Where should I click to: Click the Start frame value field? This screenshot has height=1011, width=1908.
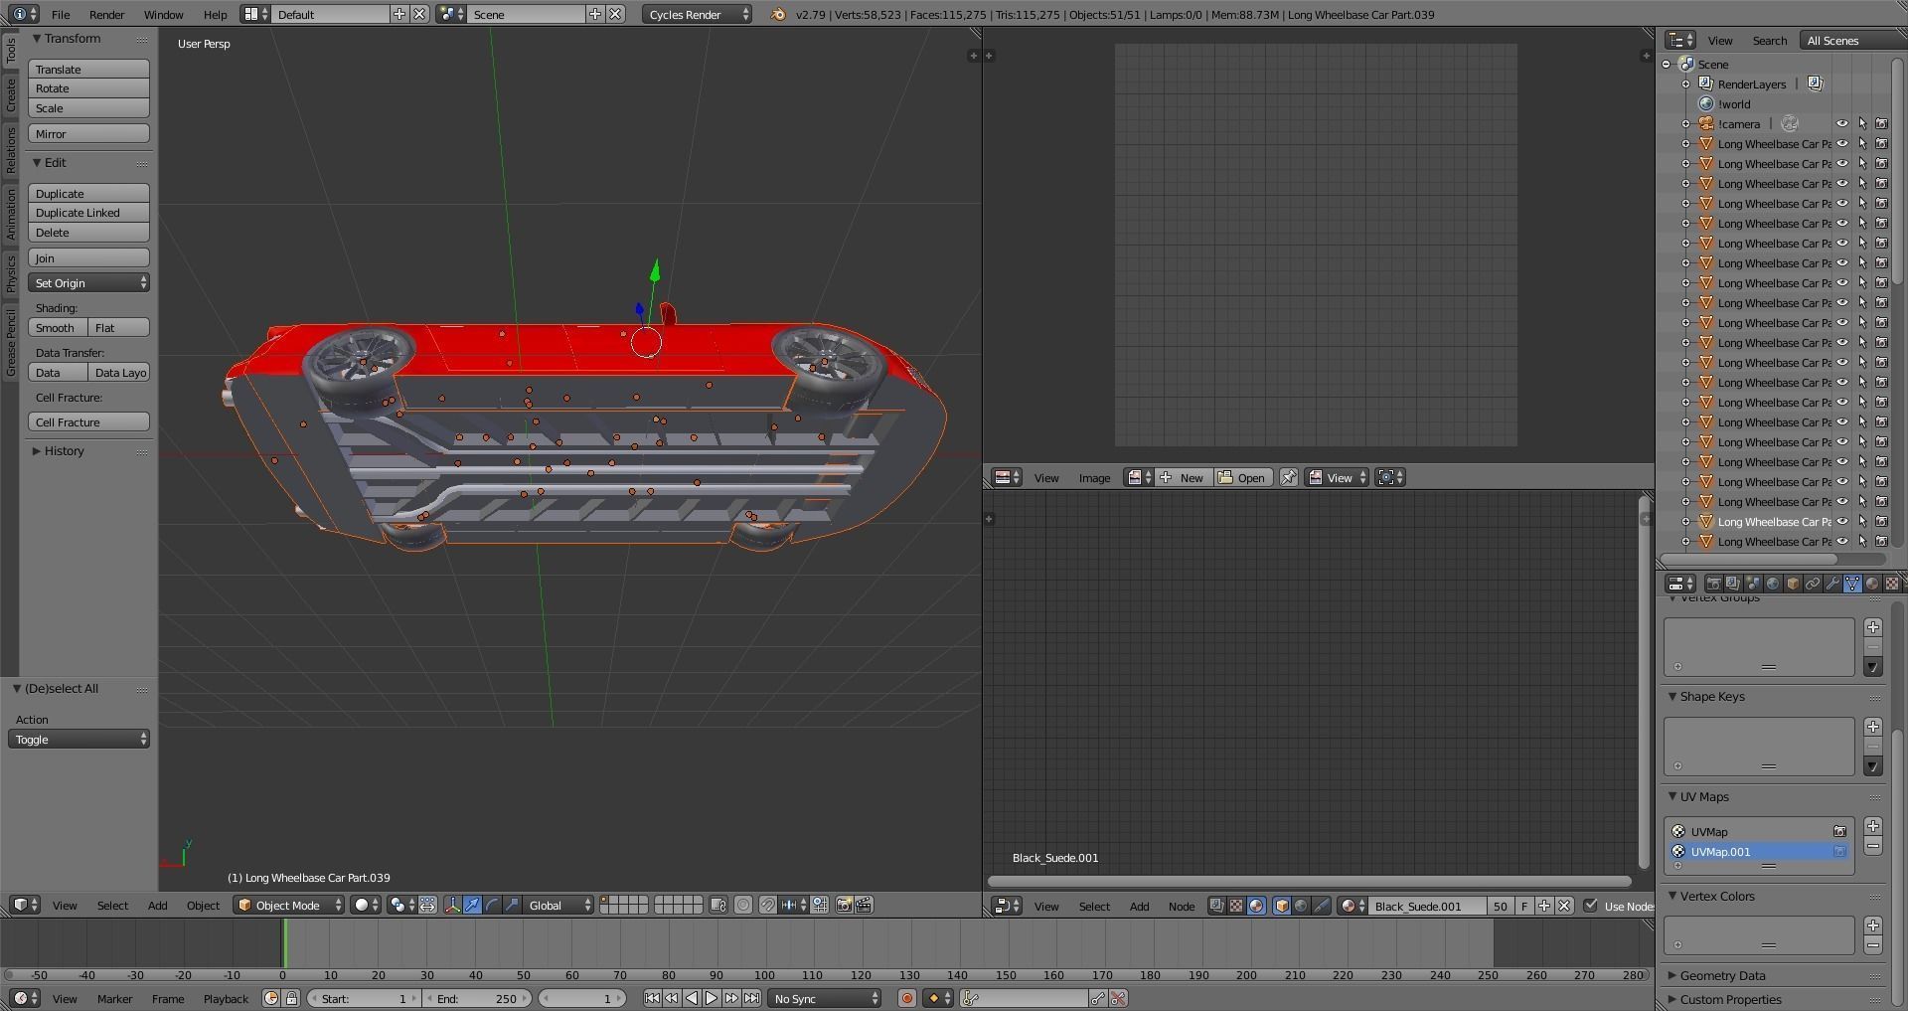tap(365, 998)
